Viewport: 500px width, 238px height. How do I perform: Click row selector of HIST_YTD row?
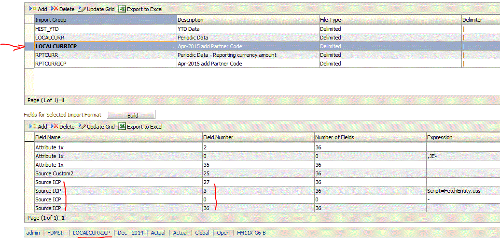[x=29, y=29]
